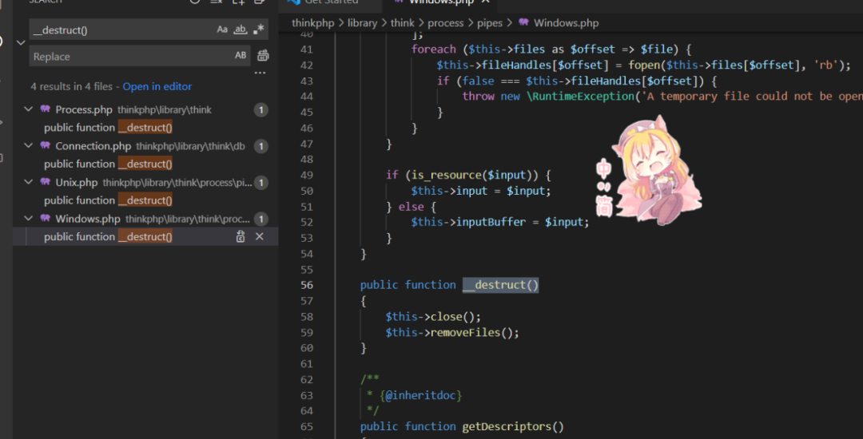Toggle Preserve Case in Replace field
The height and width of the screenshot is (439, 863).
(241, 56)
